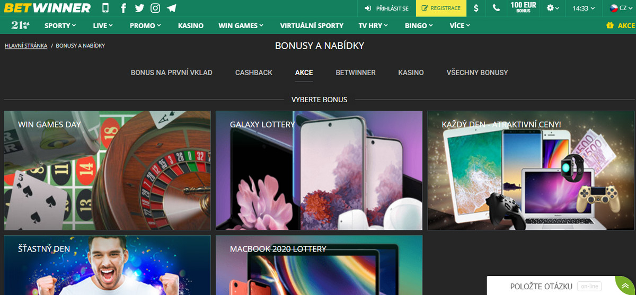636x295 pixels.
Task: Select the Všechny bonusy tab
Action: point(477,73)
